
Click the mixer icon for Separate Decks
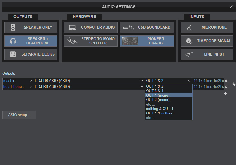click(13, 54)
